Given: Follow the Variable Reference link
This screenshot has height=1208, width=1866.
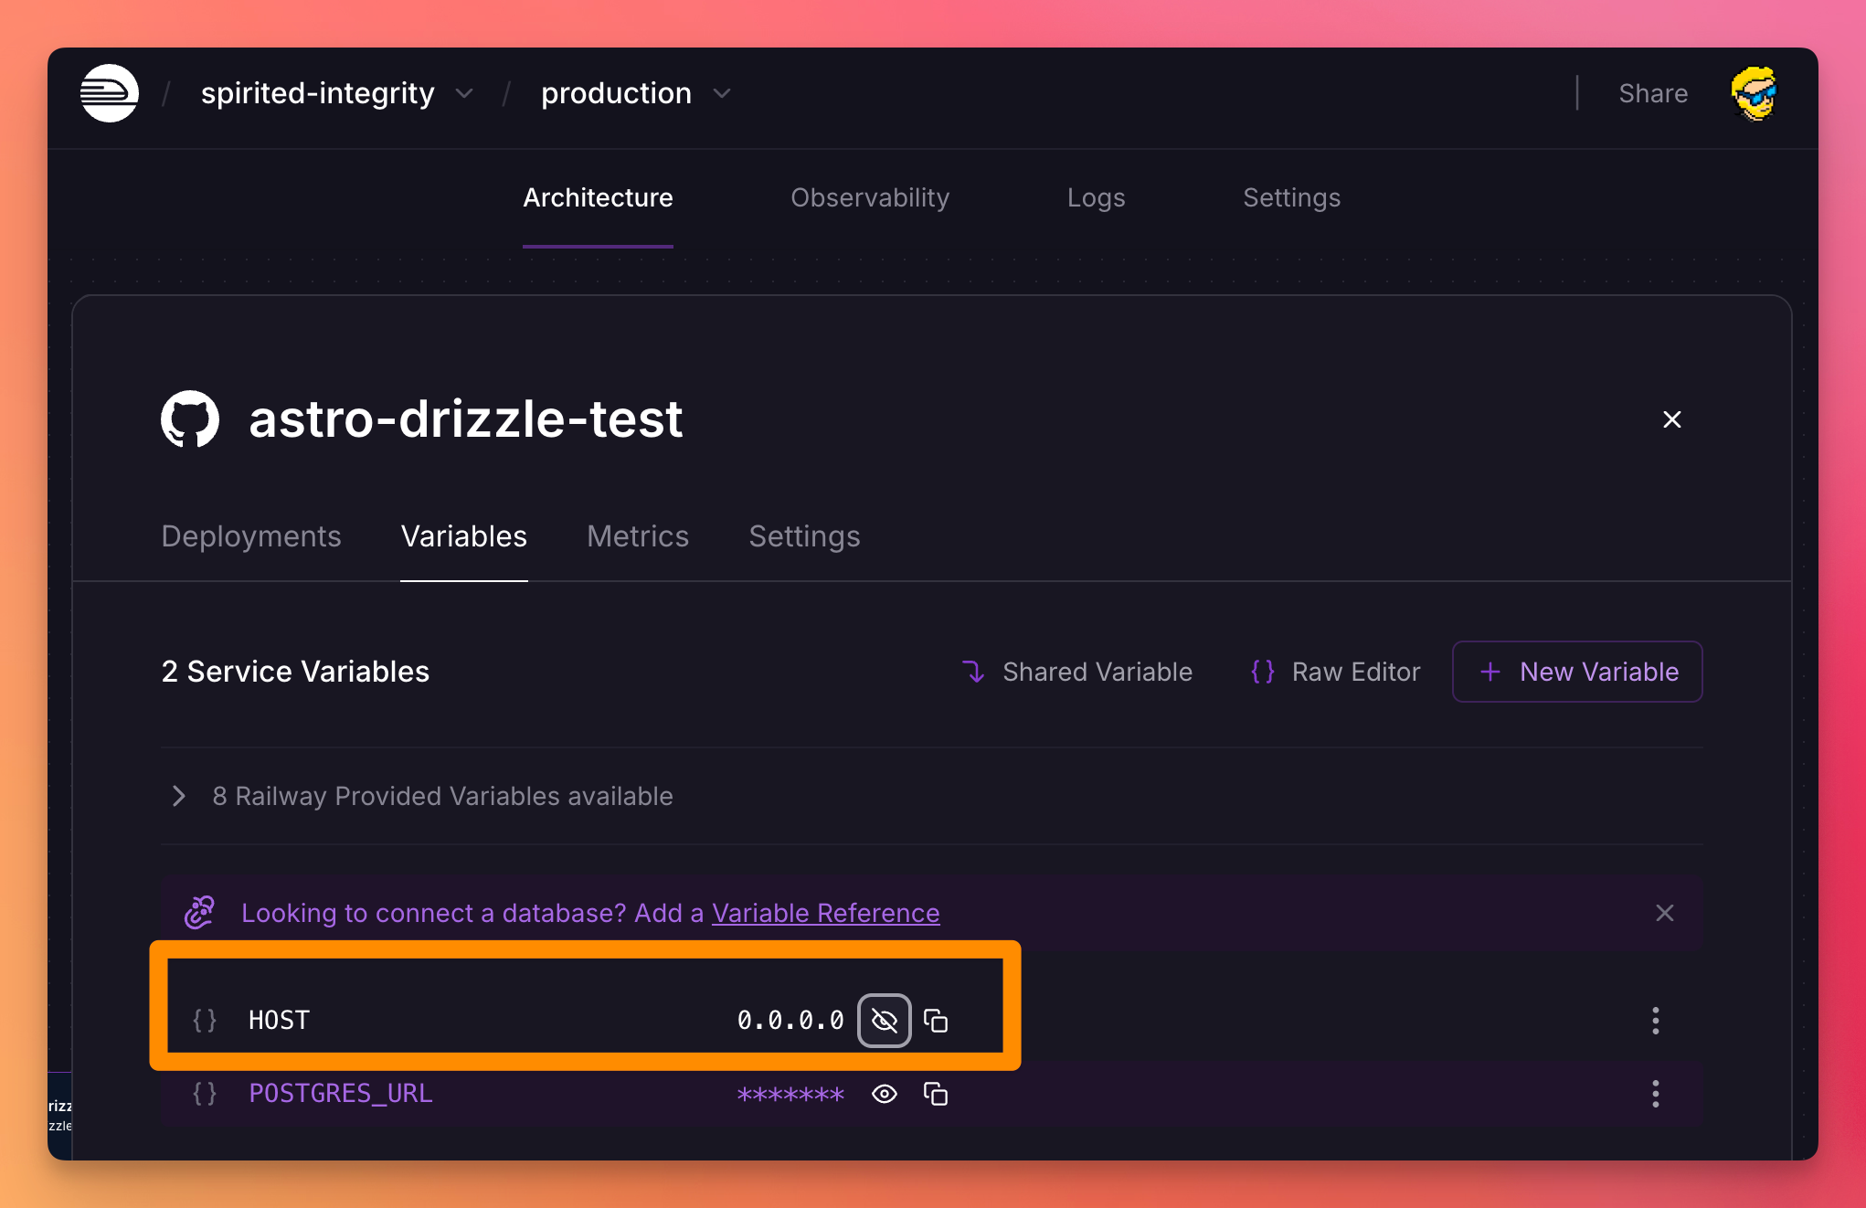Looking at the screenshot, I should pyautogui.click(x=825, y=913).
